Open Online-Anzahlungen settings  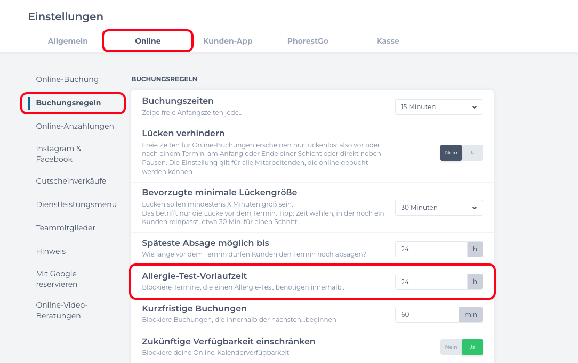(75, 126)
